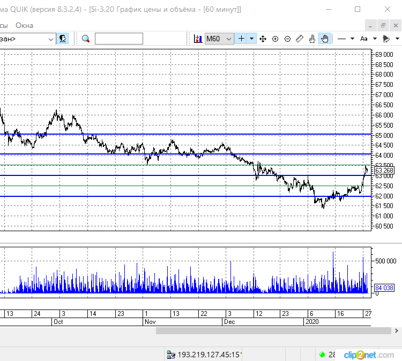Toggle the open hand pan tool
Screen dimensions: 402x361
tap(325, 39)
